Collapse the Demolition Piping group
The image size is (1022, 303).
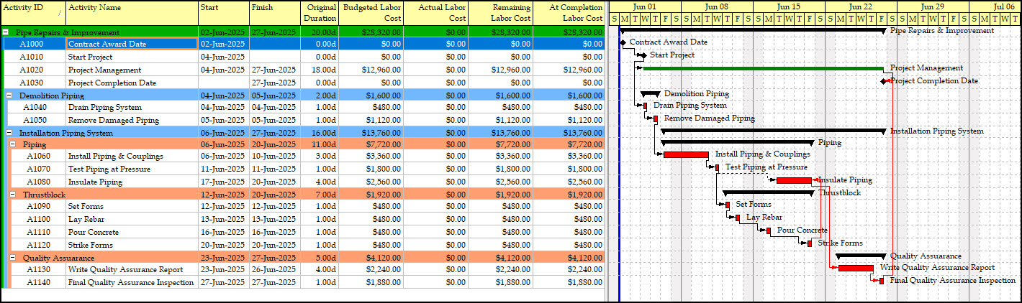[x=9, y=95]
